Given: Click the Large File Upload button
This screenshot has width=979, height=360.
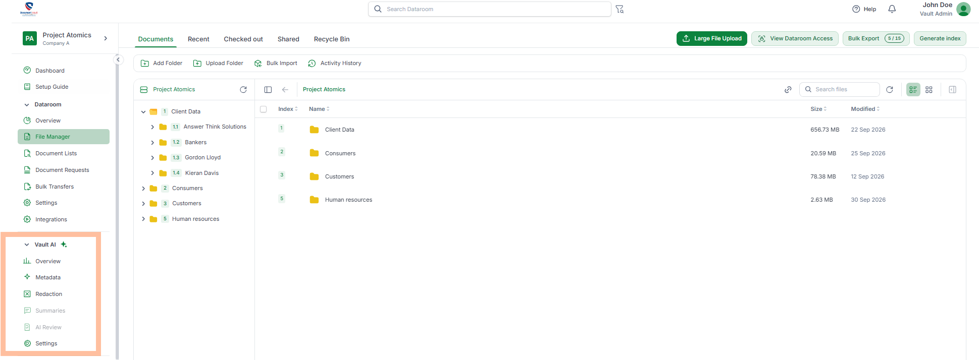Looking at the screenshot, I should point(712,38).
